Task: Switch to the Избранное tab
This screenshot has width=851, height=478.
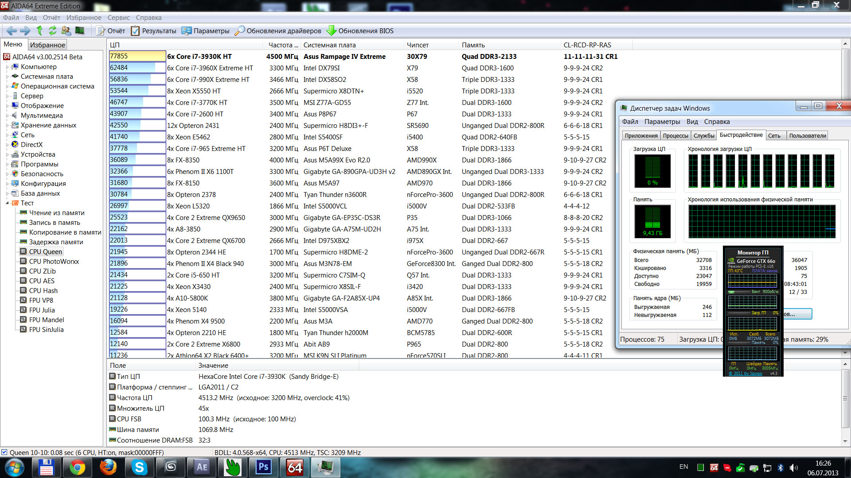Action: (47, 45)
